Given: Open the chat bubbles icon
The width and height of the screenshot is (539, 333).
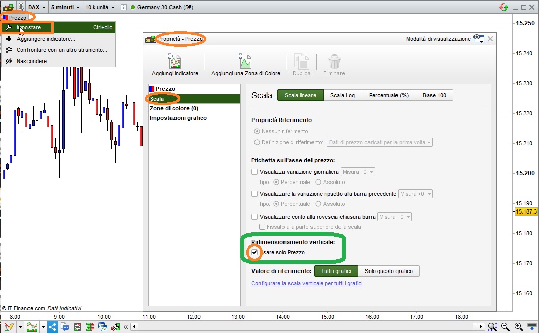Looking at the screenshot, I should (x=65, y=327).
